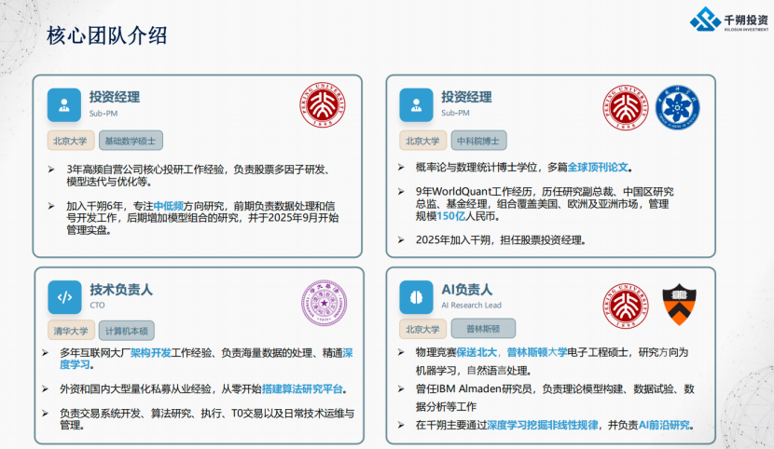Click the highlighted 150亿 figure

(451, 216)
